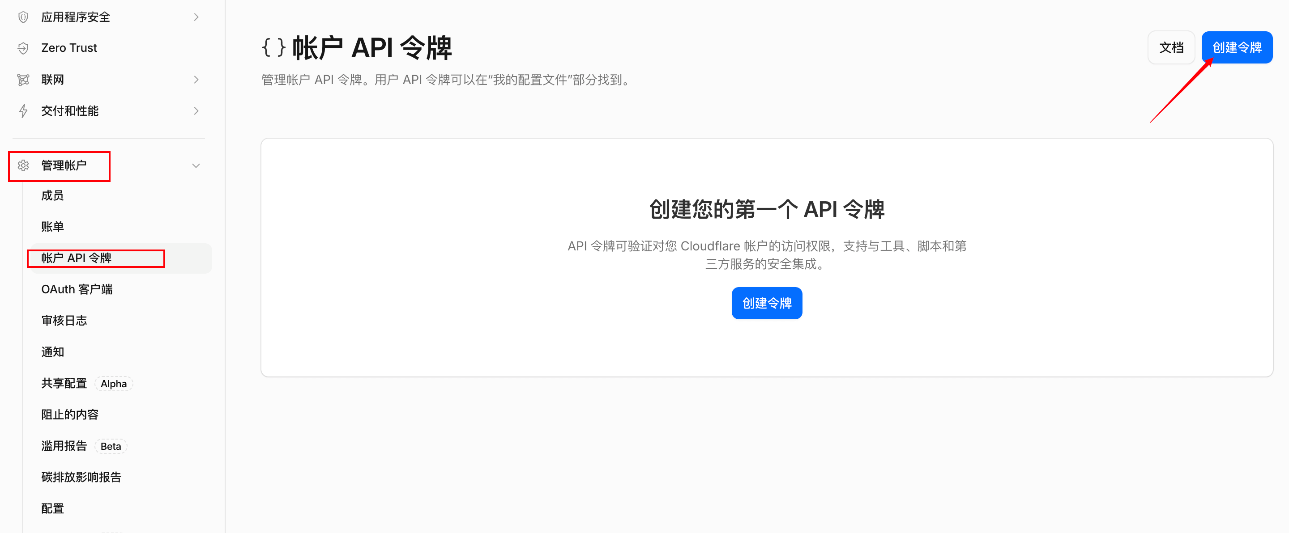The width and height of the screenshot is (1289, 533).
Task: Open 阻止的内容 page
Action: click(70, 415)
